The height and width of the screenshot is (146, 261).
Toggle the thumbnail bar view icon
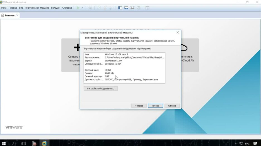click(126, 8)
